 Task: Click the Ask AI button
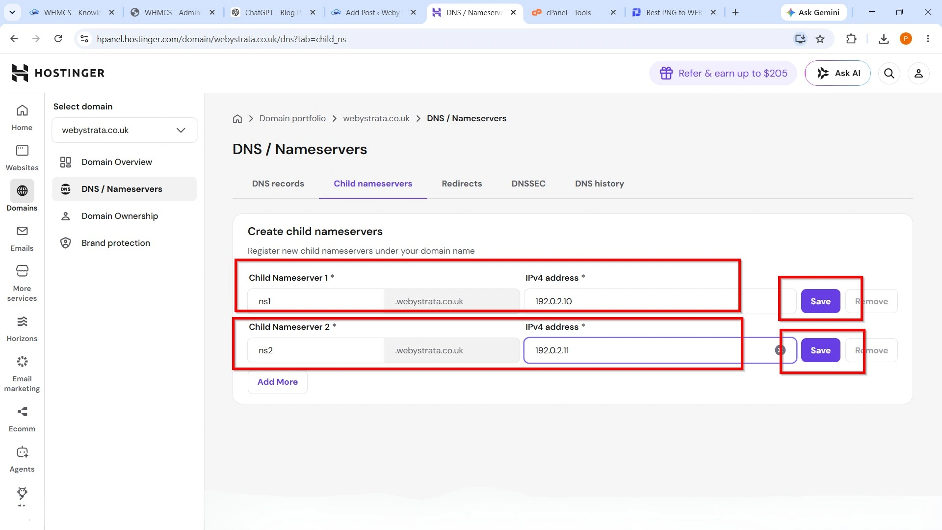[x=837, y=73]
